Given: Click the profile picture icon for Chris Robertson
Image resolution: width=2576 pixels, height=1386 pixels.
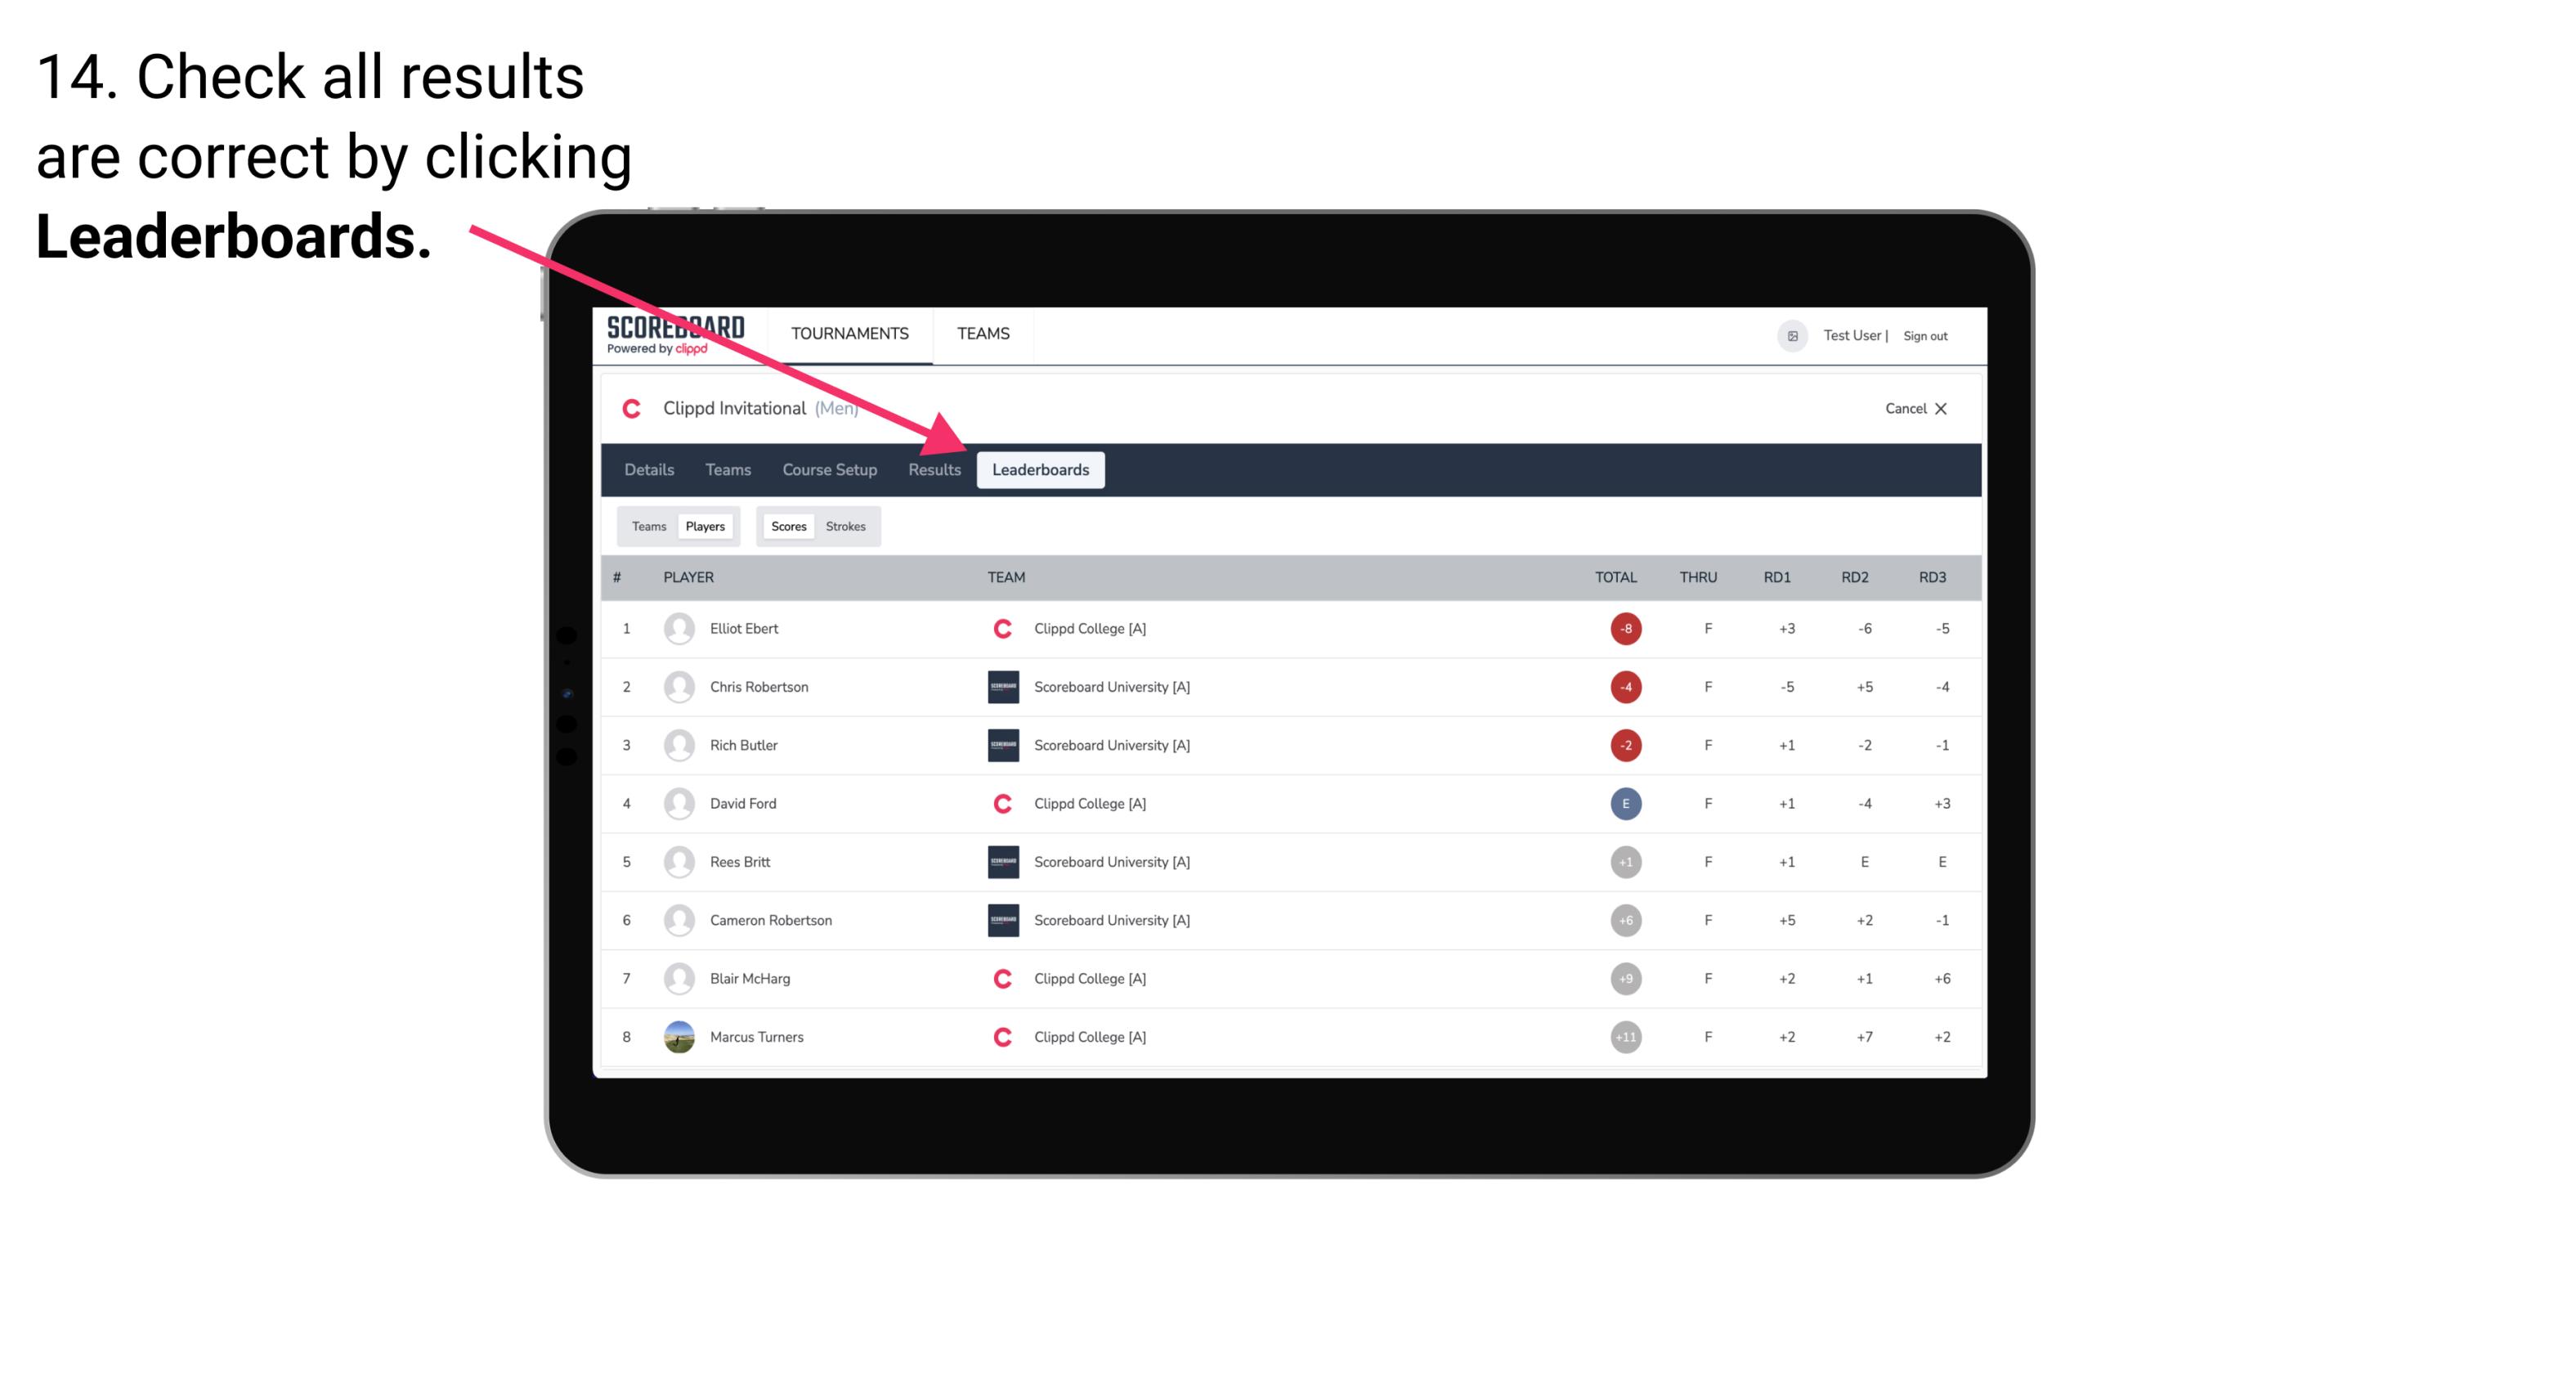Looking at the screenshot, I should (677, 686).
